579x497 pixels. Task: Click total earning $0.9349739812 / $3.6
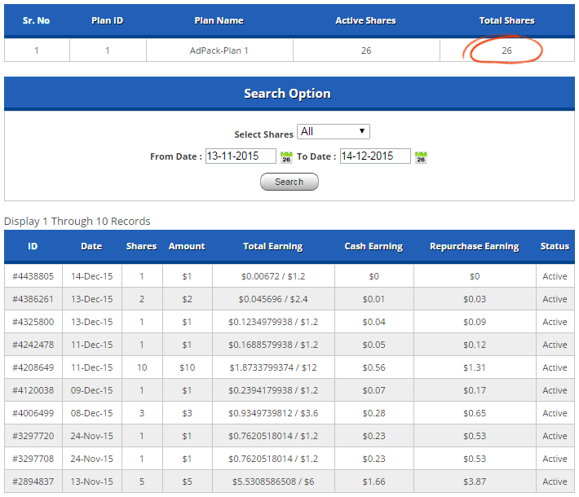(273, 413)
